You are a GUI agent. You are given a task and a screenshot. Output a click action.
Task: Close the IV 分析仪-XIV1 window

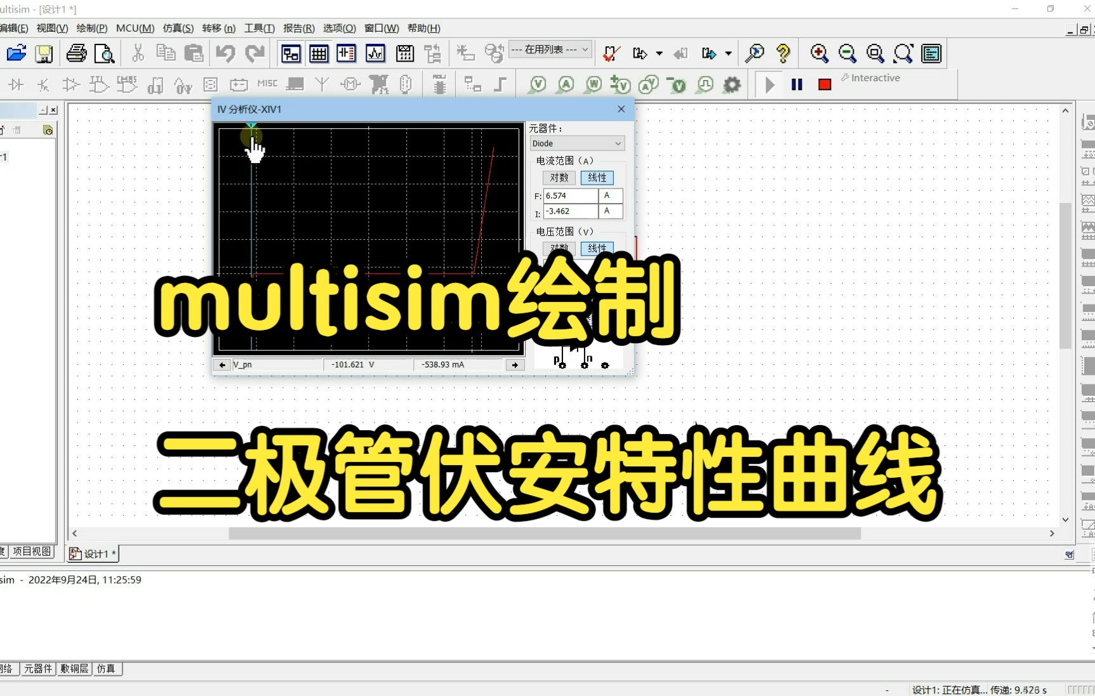click(x=621, y=109)
